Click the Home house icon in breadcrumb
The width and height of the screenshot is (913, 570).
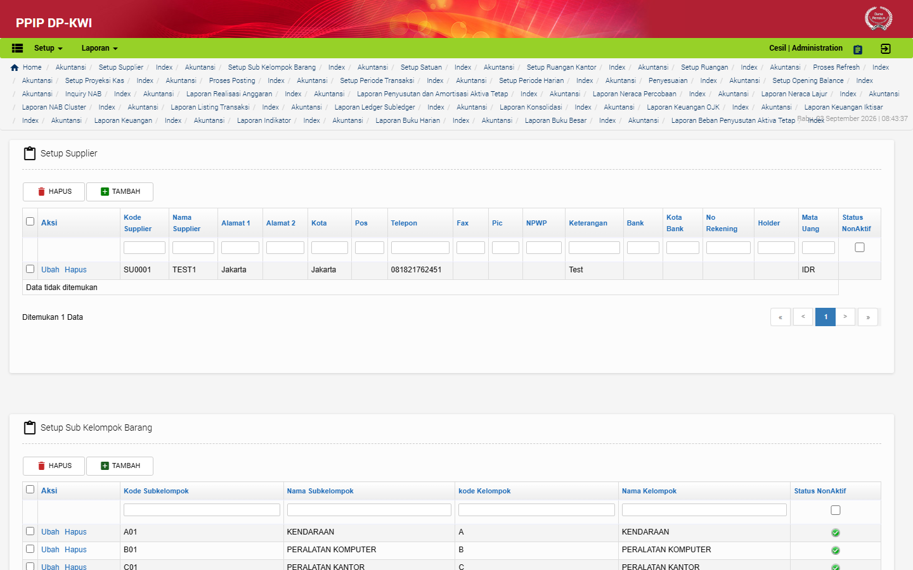point(15,67)
